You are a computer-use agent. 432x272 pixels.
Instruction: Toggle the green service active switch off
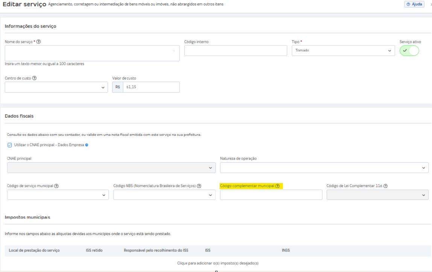point(409,50)
